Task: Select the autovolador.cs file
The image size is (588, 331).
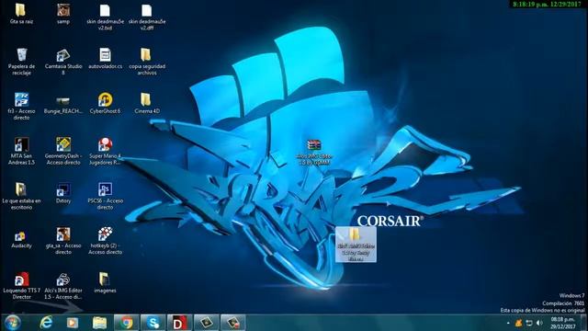Action: 106,59
